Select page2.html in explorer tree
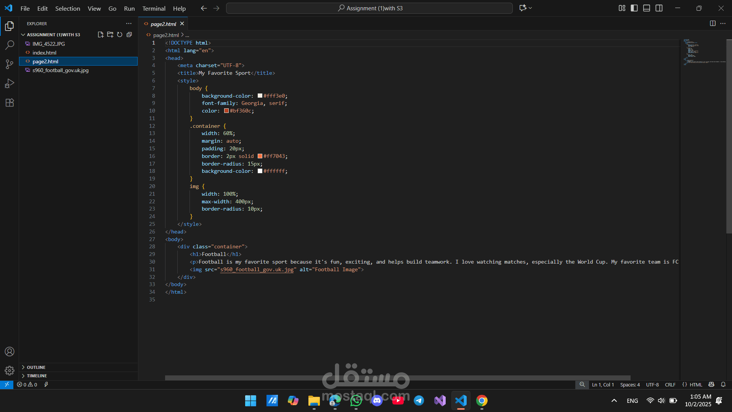This screenshot has width=732, height=412. tap(79, 61)
